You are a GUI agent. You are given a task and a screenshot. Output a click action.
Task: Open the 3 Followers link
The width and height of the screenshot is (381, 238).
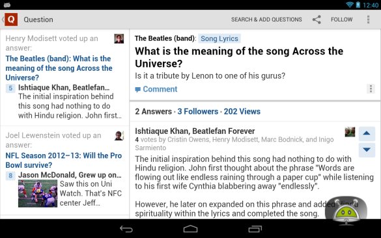(x=198, y=111)
